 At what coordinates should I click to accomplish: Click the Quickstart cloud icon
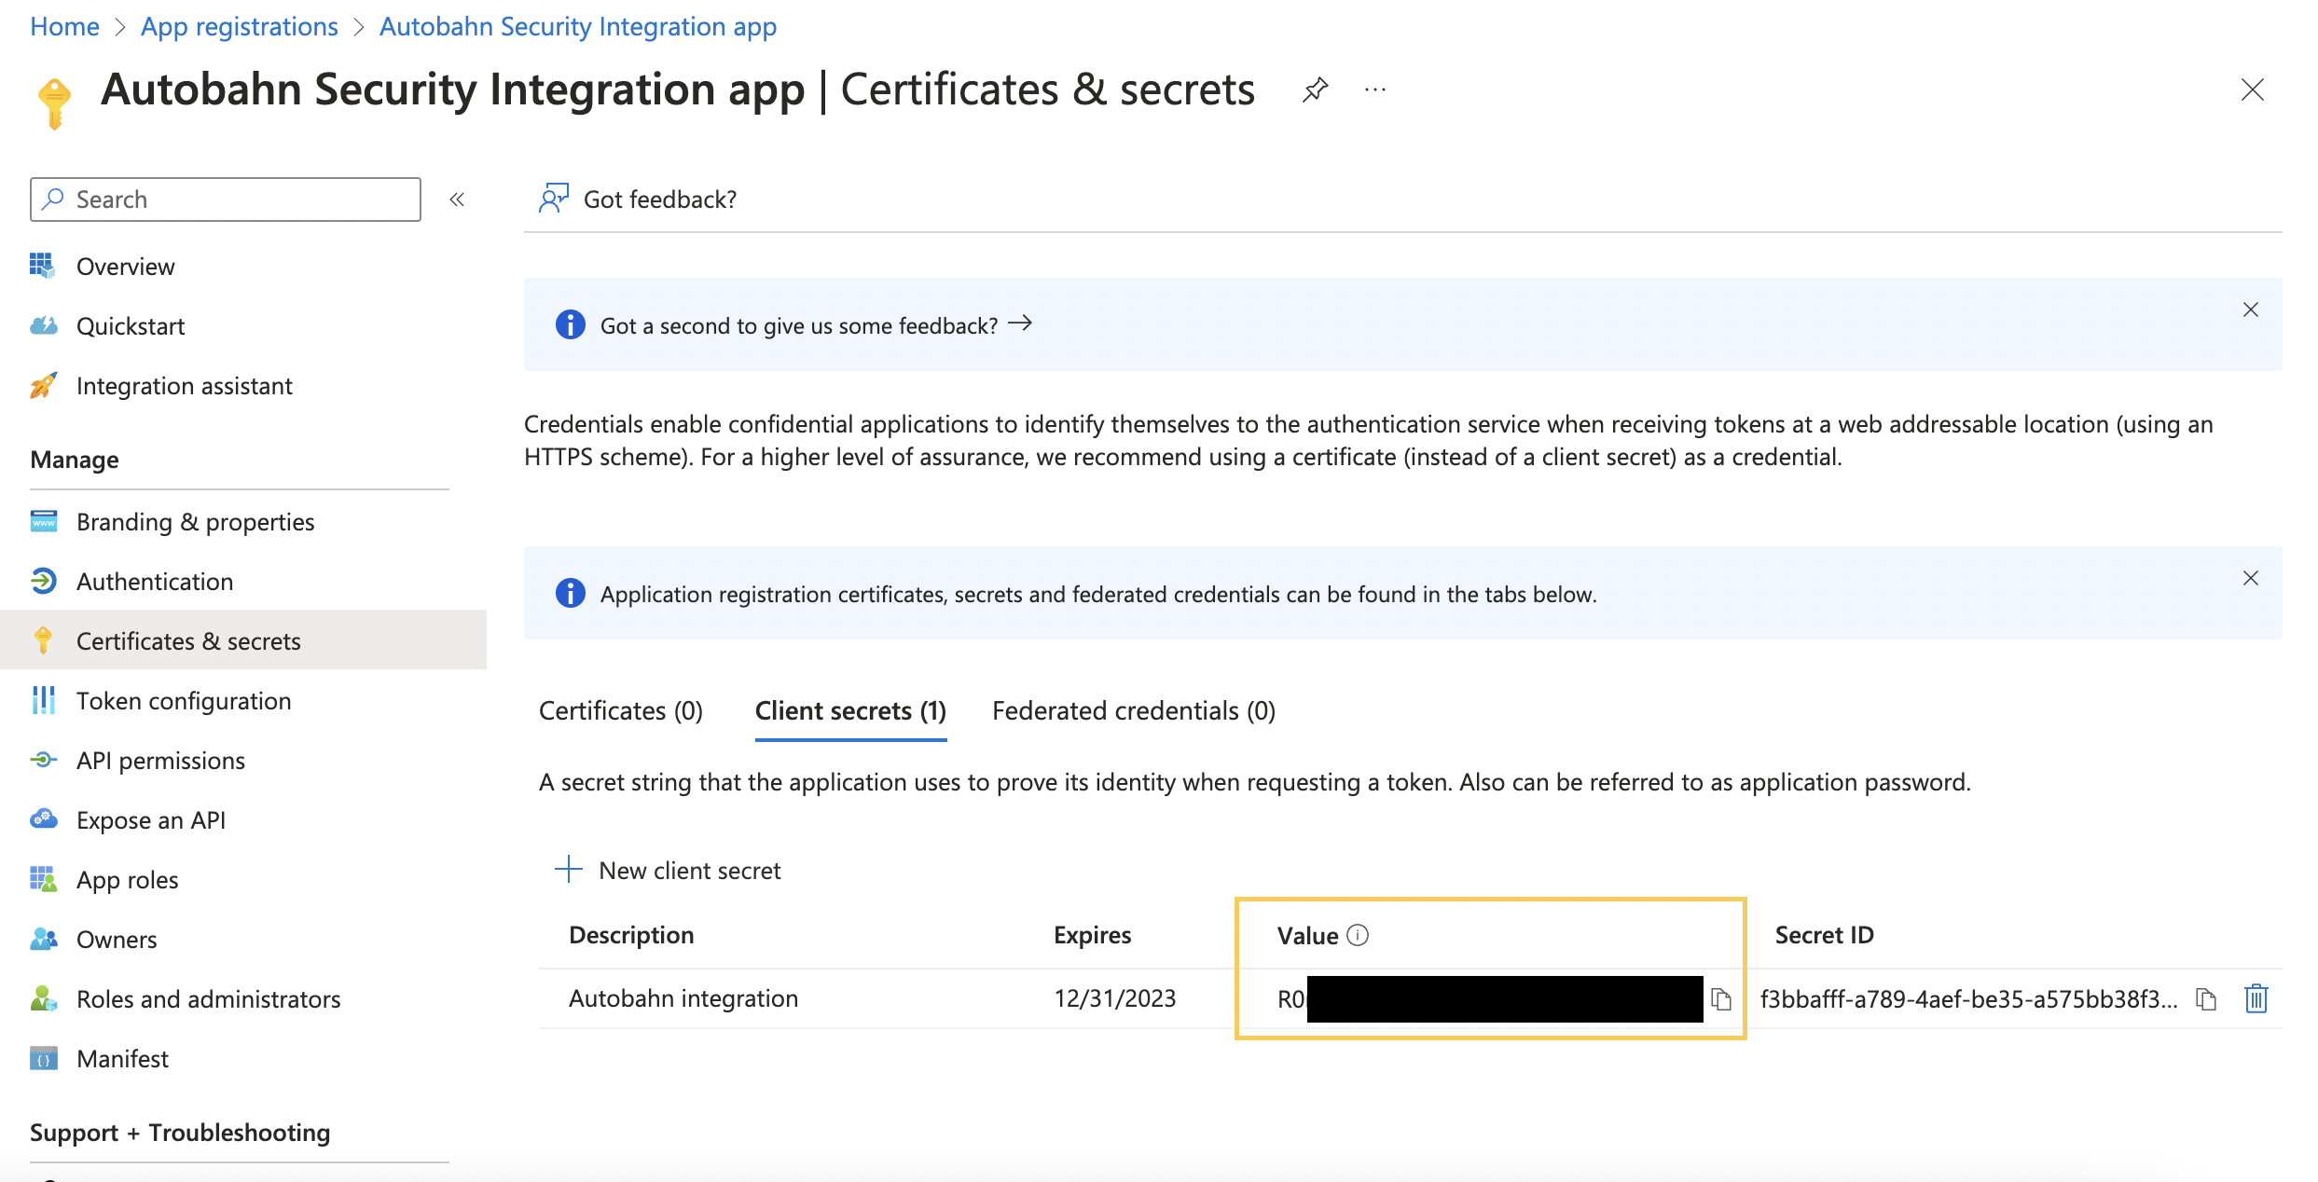click(43, 325)
